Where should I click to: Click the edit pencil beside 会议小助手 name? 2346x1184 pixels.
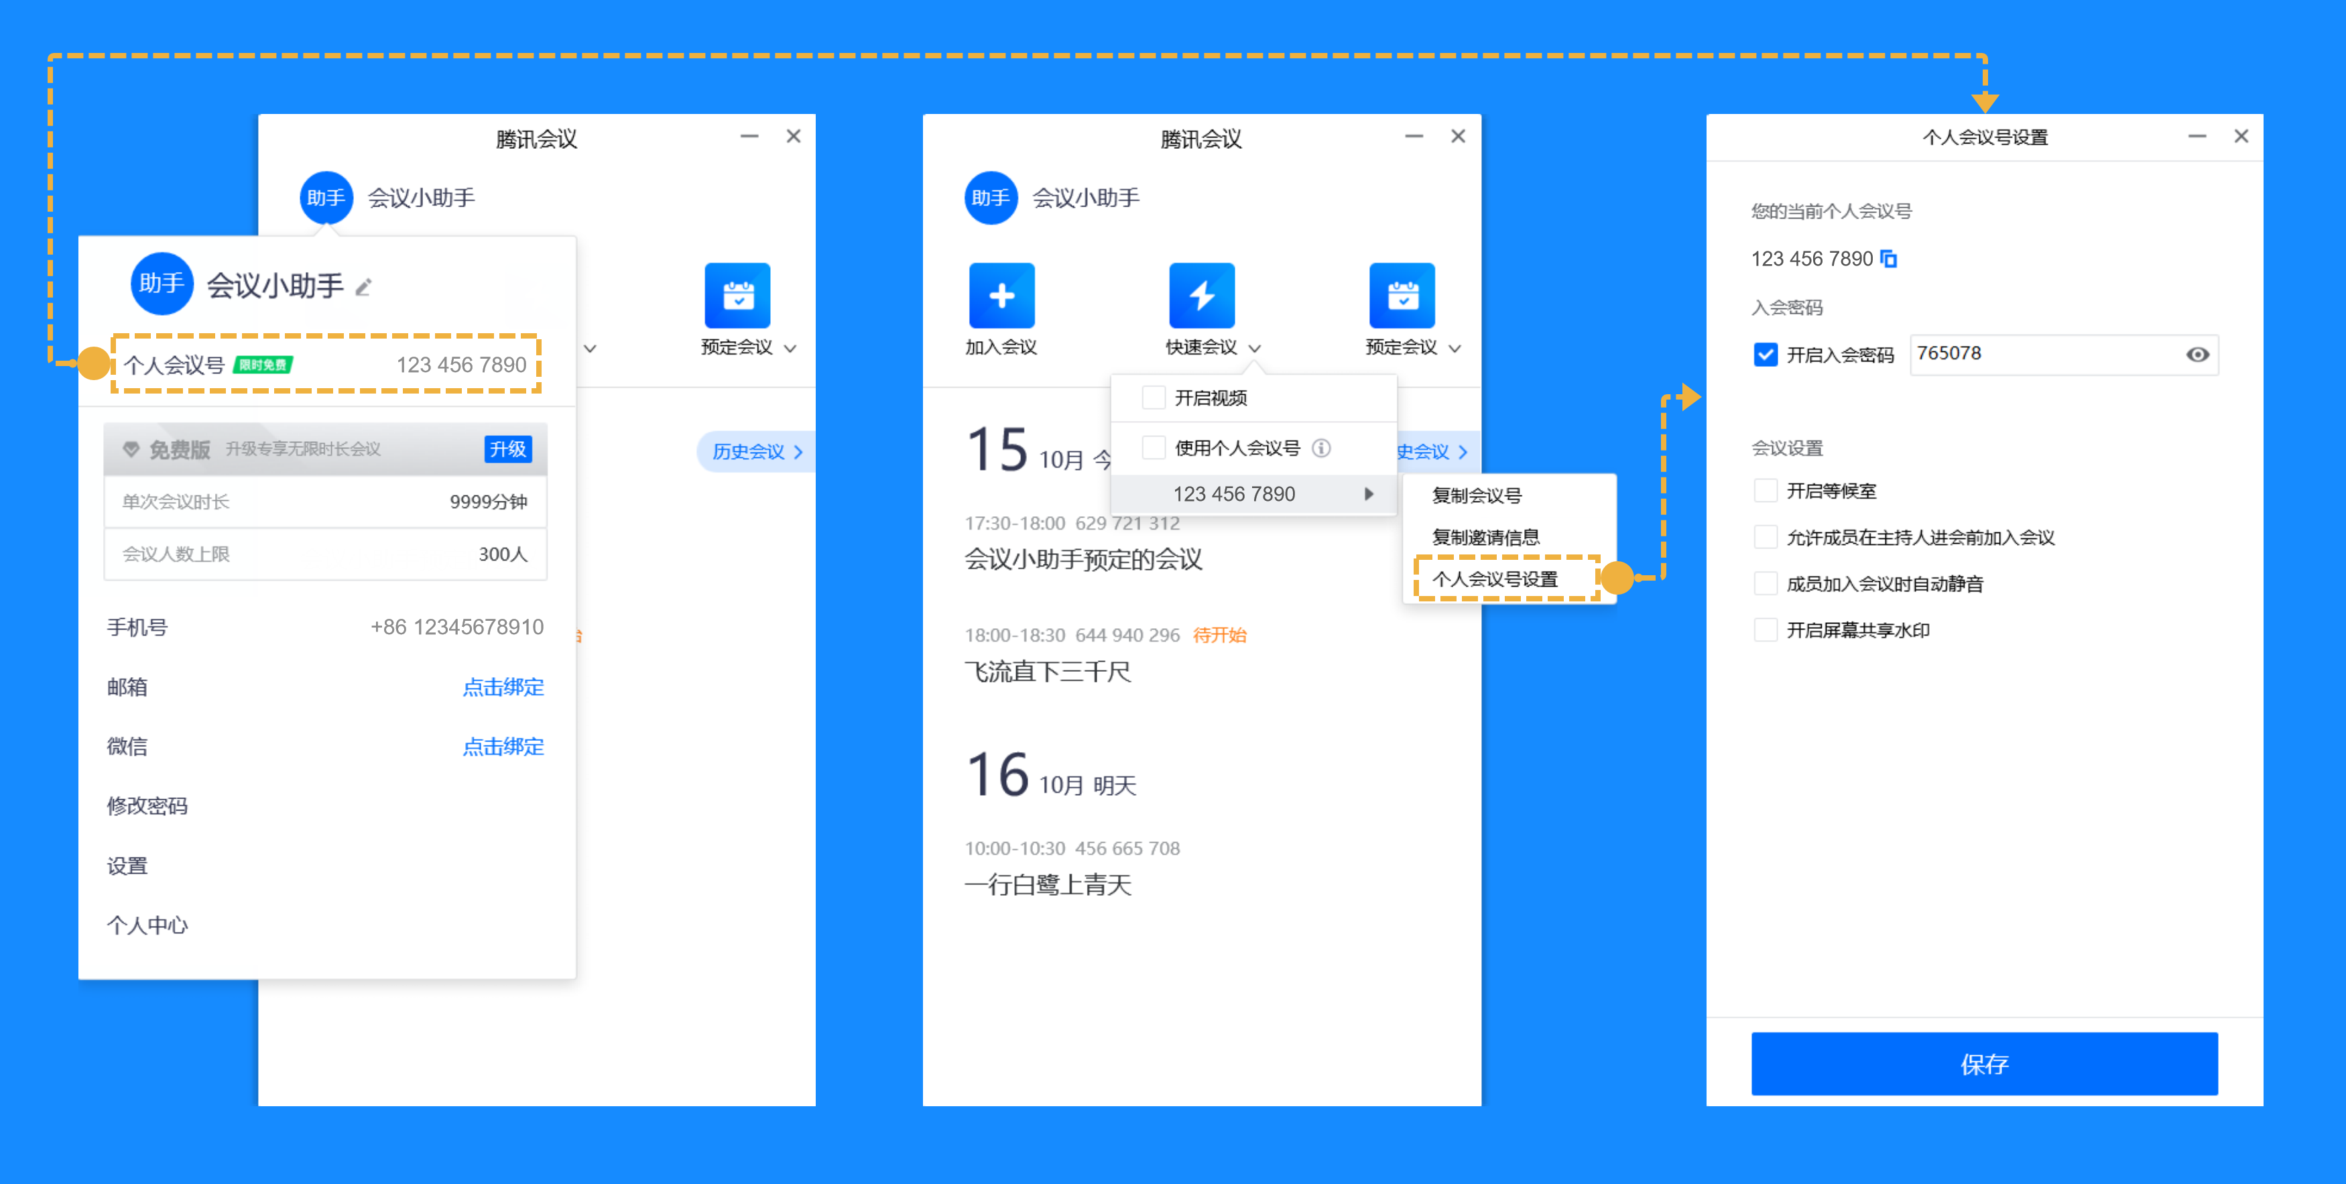point(363,288)
